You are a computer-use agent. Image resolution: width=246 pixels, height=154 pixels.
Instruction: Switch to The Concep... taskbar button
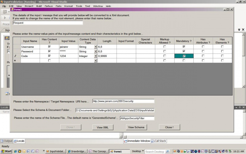coord(98,152)
